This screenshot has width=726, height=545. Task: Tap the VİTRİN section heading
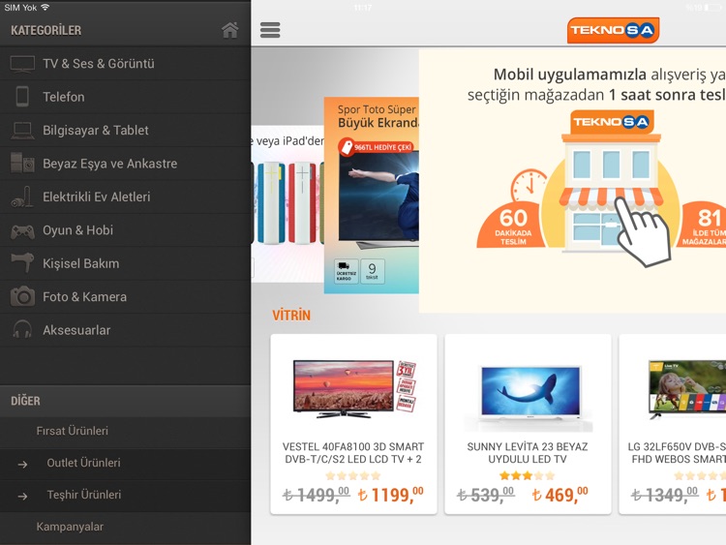(291, 316)
